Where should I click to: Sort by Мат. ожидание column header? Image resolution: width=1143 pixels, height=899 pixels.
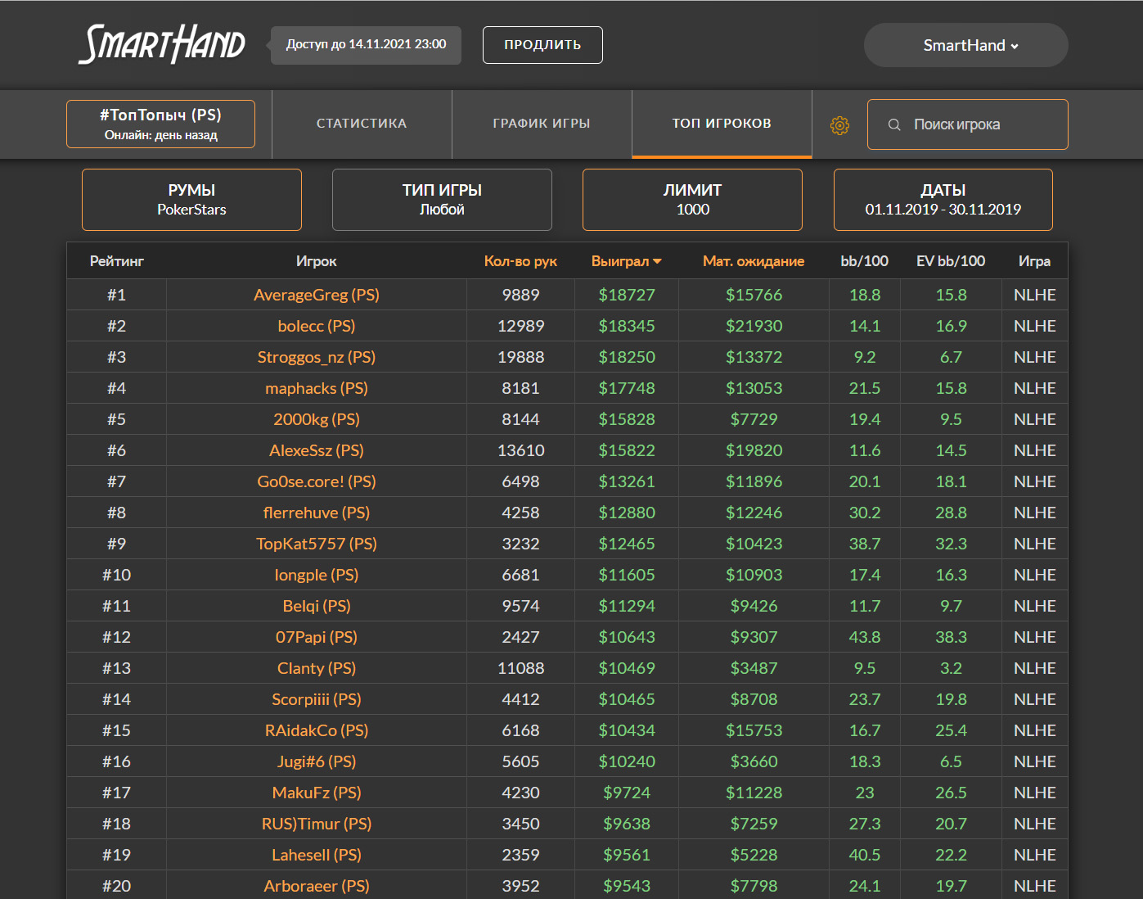coord(753,261)
